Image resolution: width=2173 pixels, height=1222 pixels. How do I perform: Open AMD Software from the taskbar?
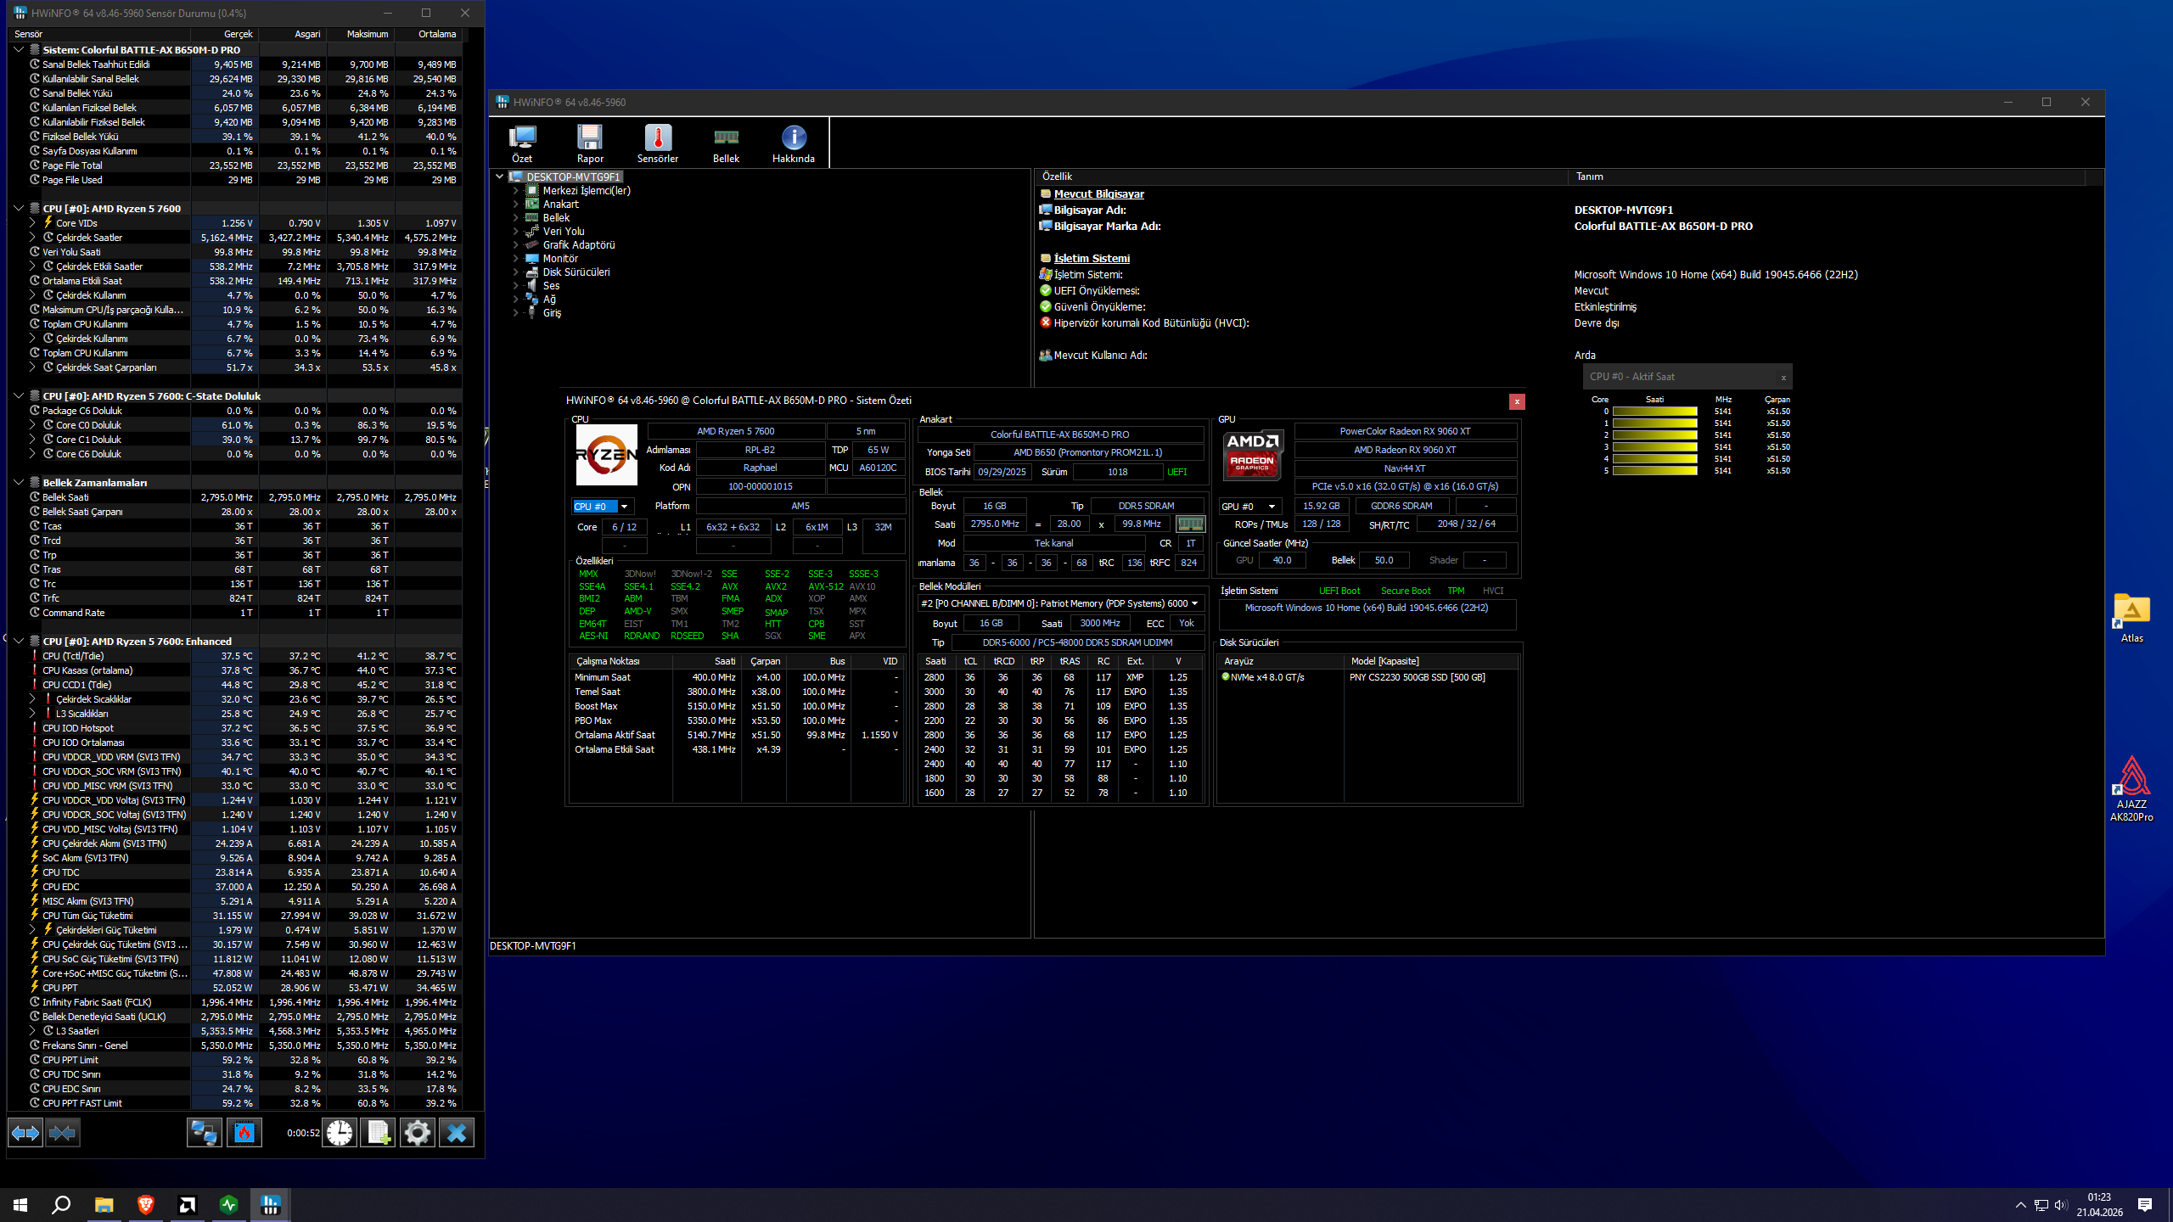tap(188, 1204)
